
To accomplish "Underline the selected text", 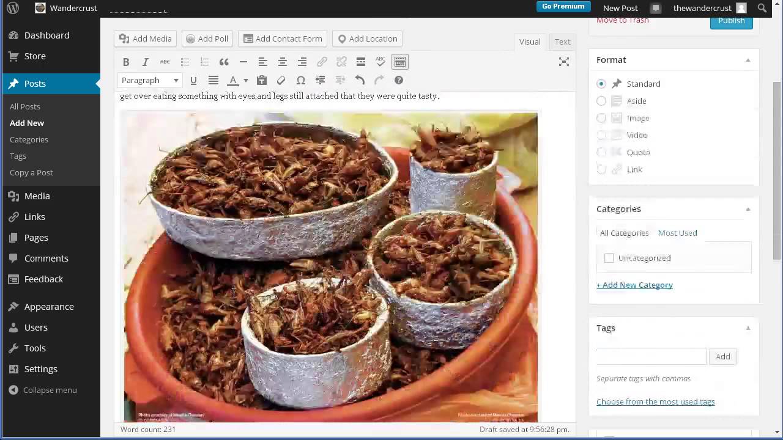I will pyautogui.click(x=193, y=80).
